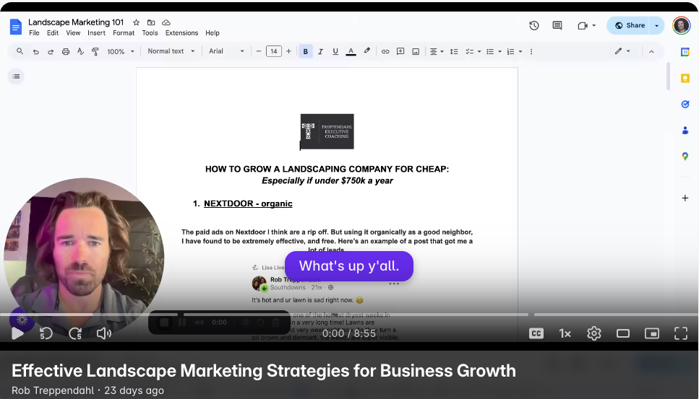Move document using the folder icon
This screenshot has height=399, width=699.
pyautogui.click(x=151, y=22)
